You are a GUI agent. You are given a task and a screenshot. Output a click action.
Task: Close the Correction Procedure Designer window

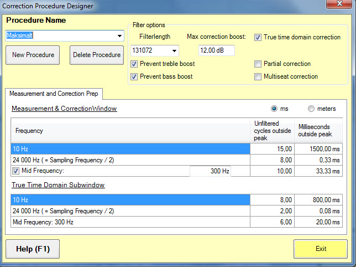[339, 4]
